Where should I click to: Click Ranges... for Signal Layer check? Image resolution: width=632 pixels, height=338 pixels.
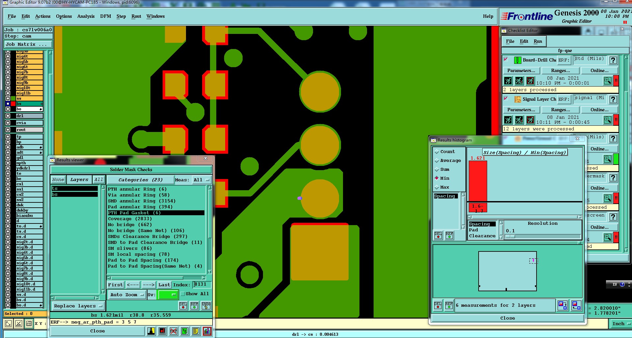tap(560, 110)
